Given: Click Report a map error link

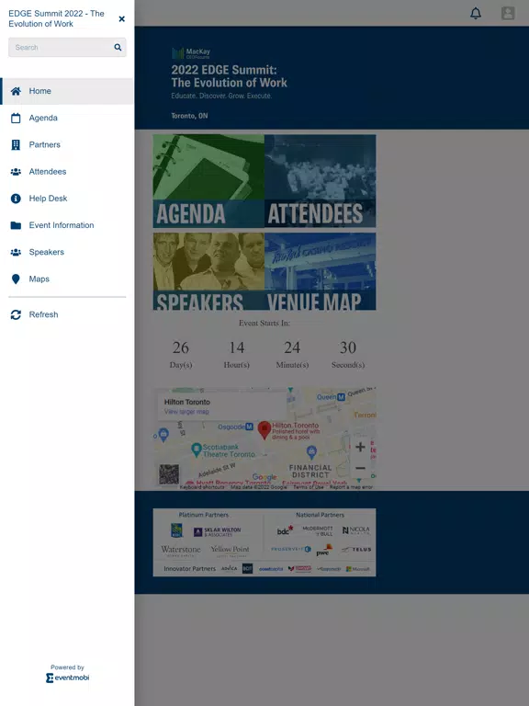Looking at the screenshot, I should [x=351, y=486].
